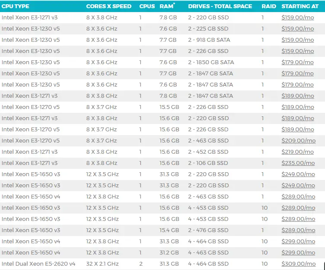This screenshot has width=325, height=270.
Task: Select the 2 - 225 GB SSD cell
Action: (x=208, y=29)
